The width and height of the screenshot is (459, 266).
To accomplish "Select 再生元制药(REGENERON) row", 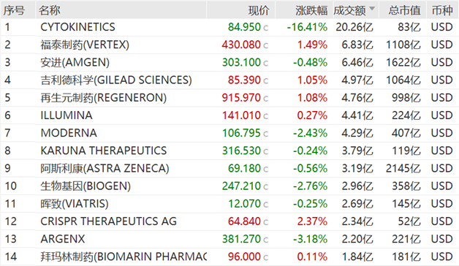I will (229, 98).
